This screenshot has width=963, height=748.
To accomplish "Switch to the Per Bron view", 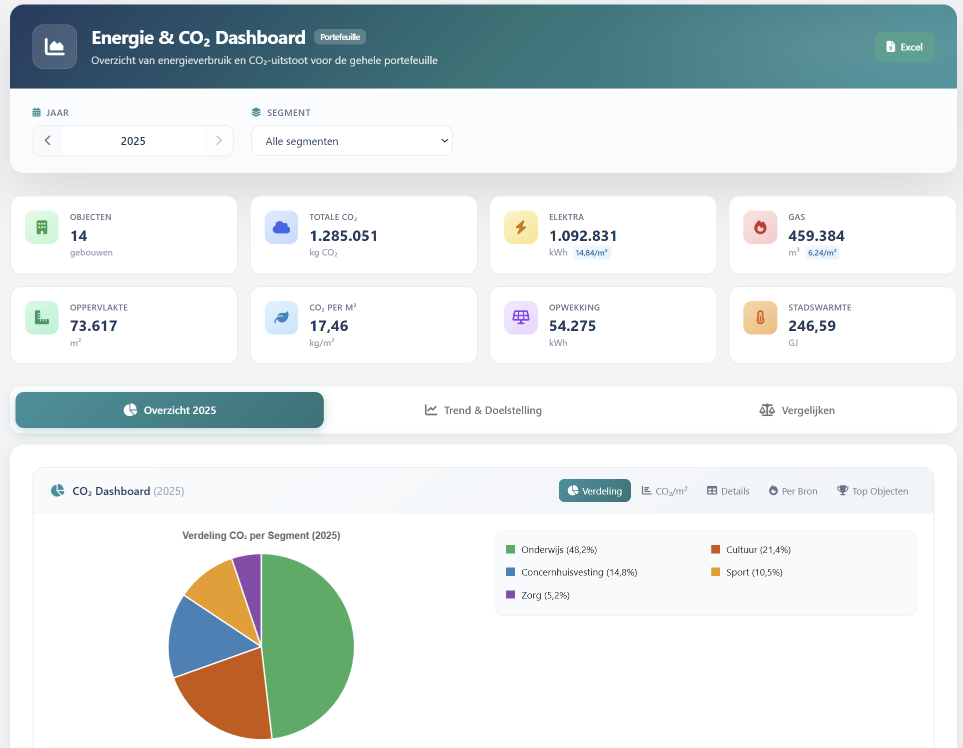I will [793, 490].
